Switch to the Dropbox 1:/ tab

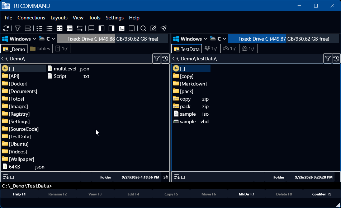tap(211, 48)
